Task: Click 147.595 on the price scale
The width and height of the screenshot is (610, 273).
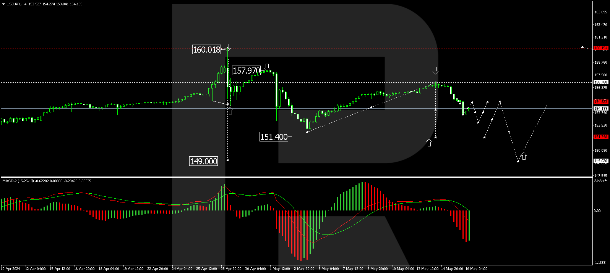Action: point(601,176)
